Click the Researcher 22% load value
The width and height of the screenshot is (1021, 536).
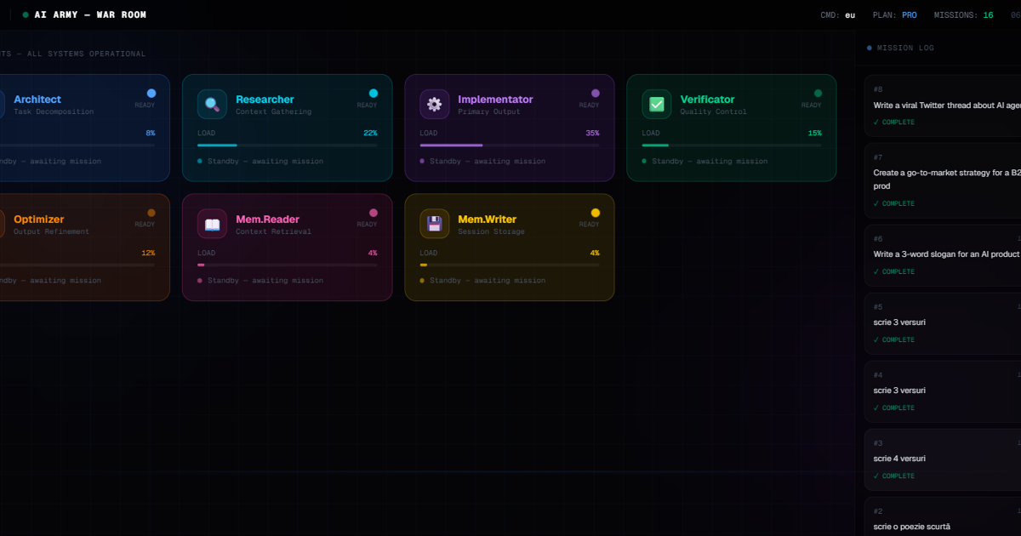370,134
